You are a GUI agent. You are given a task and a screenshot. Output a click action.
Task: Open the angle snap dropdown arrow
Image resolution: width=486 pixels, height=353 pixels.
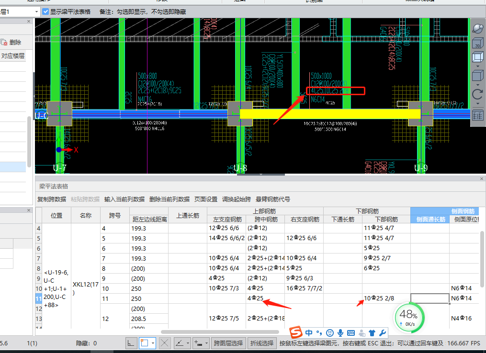pyautogui.click(x=188, y=343)
